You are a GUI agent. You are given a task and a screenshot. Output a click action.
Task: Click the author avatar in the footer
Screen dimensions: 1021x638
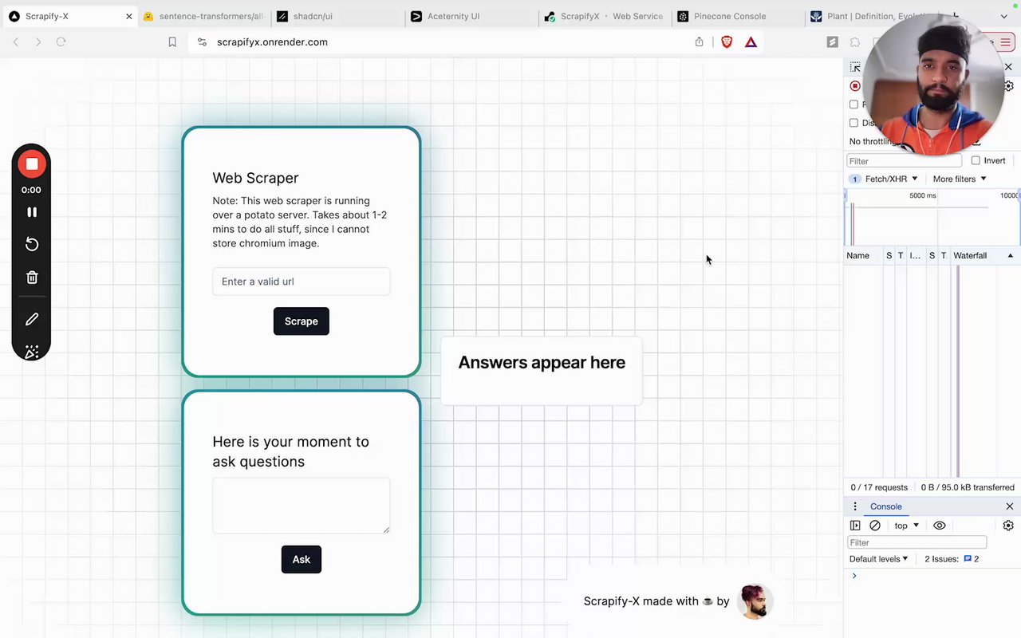pos(754,601)
